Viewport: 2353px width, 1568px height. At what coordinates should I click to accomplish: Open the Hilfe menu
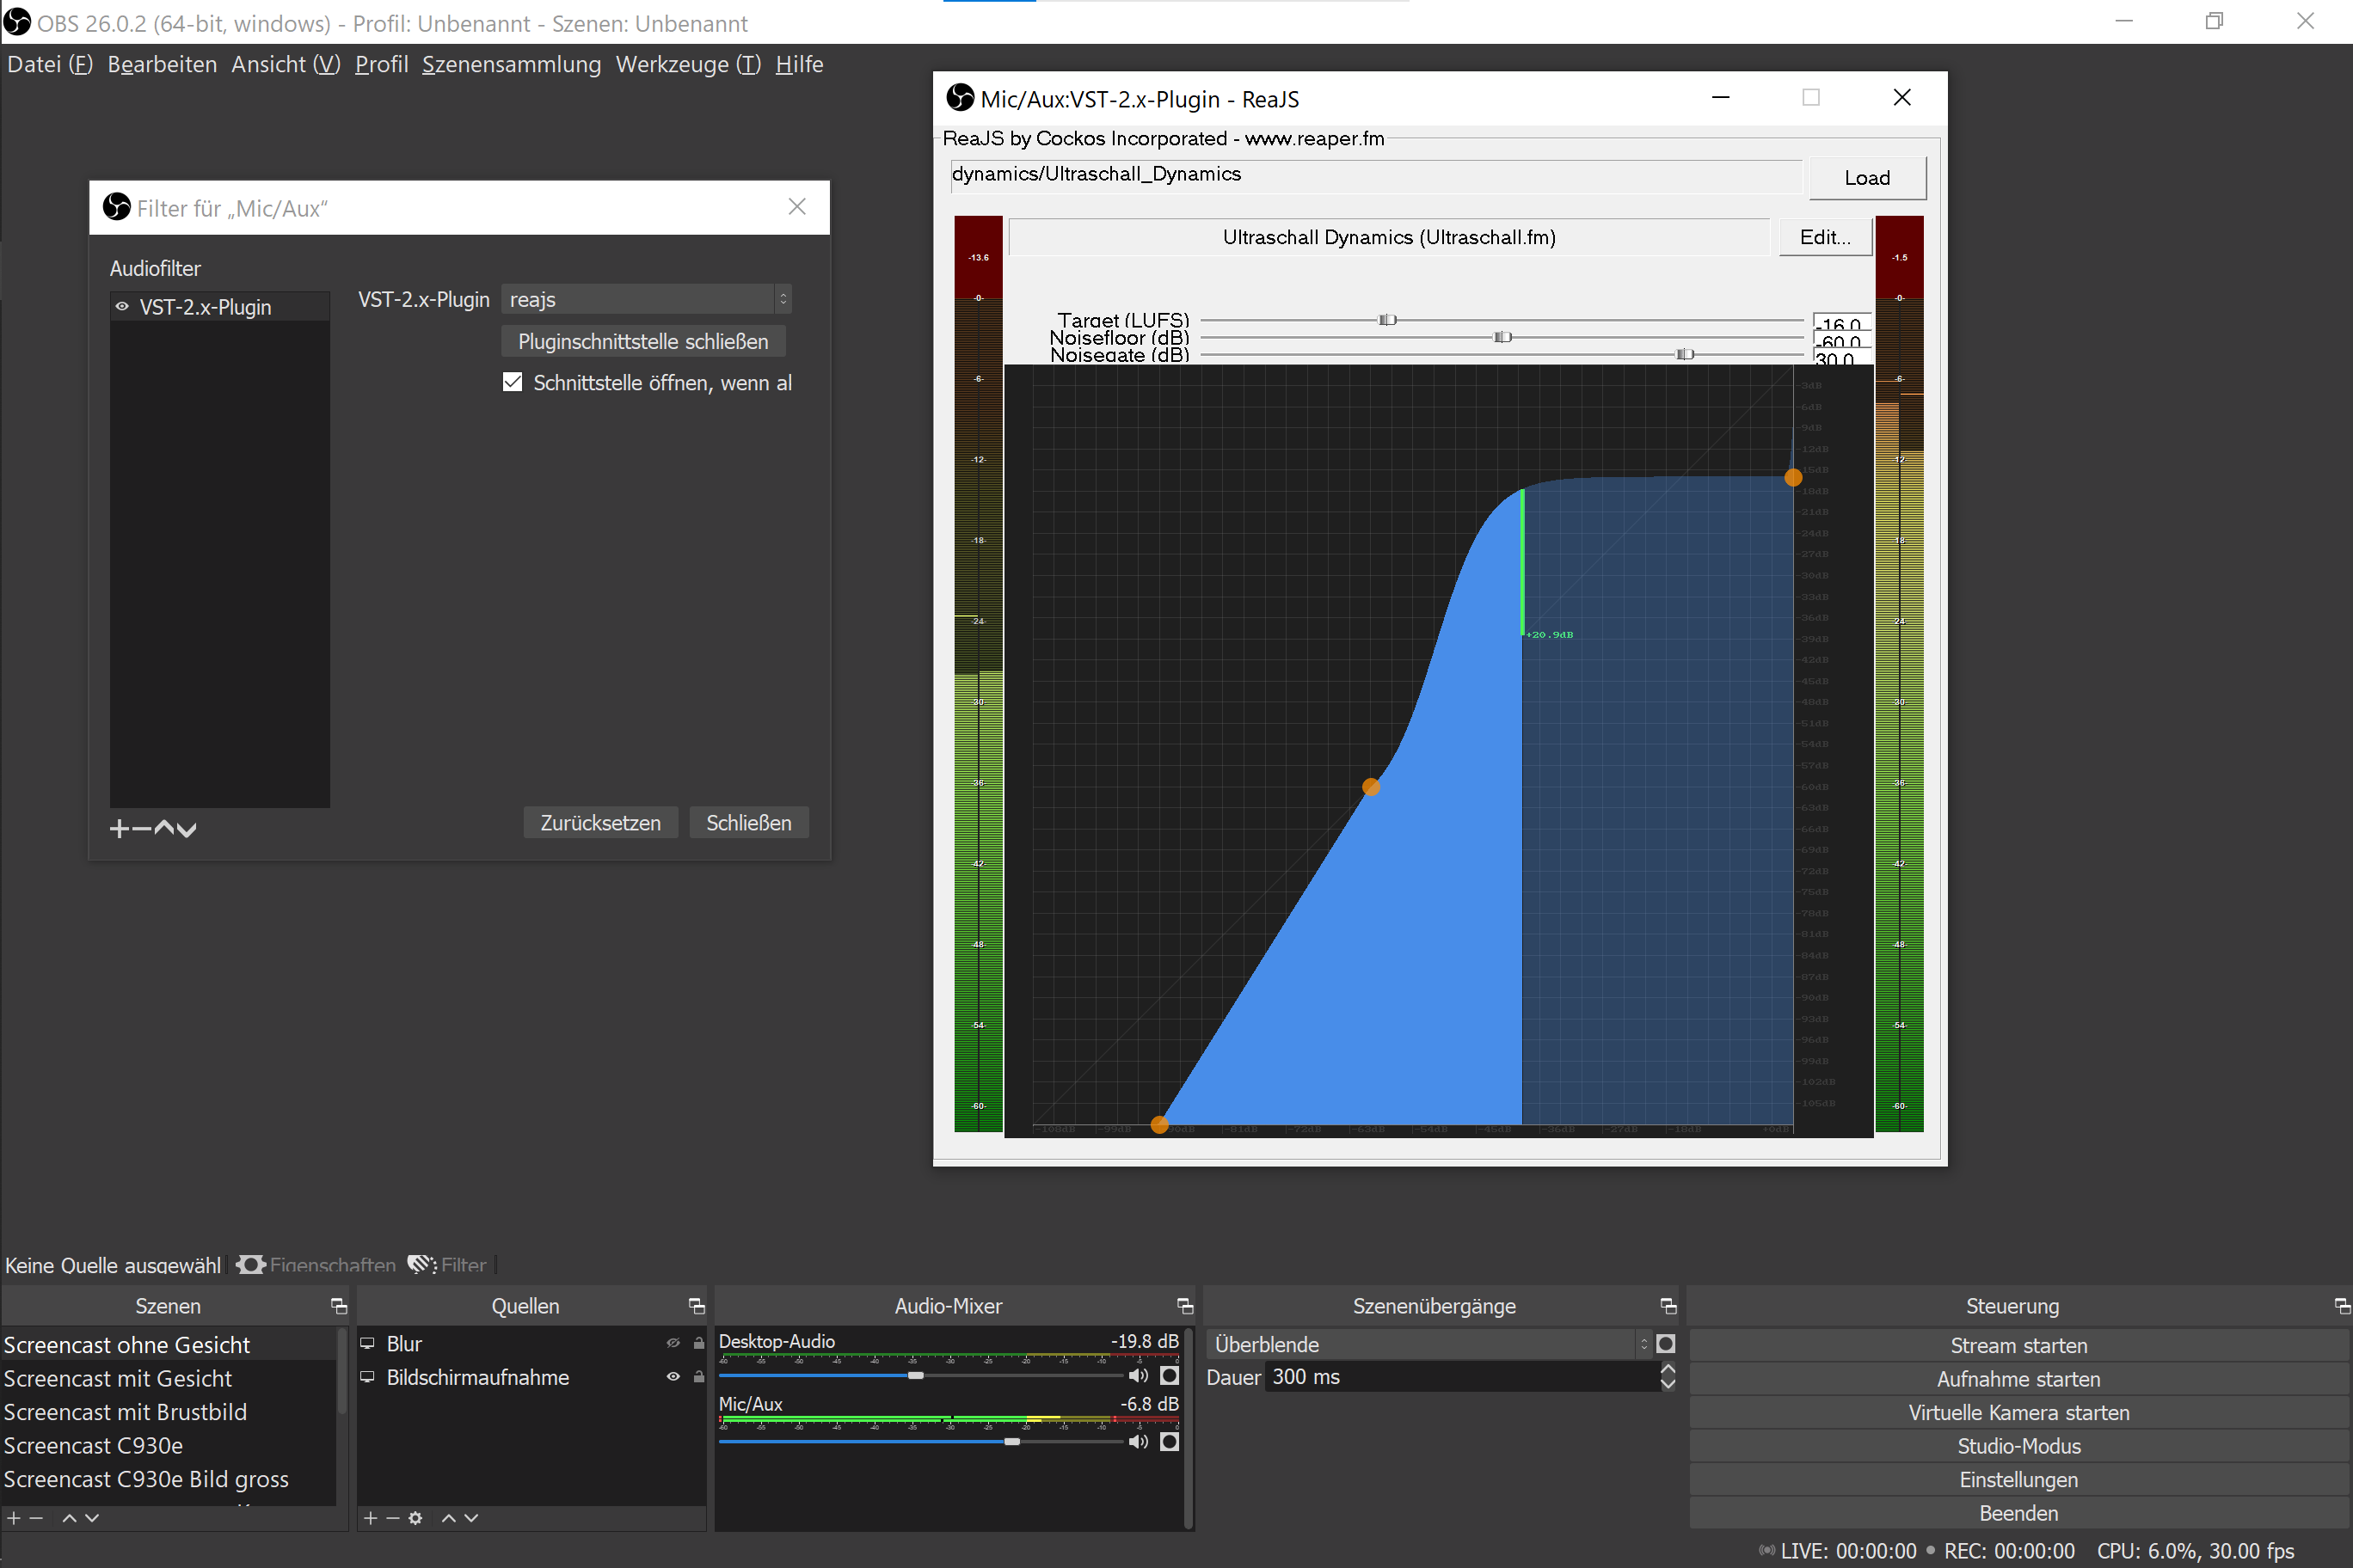coord(799,64)
